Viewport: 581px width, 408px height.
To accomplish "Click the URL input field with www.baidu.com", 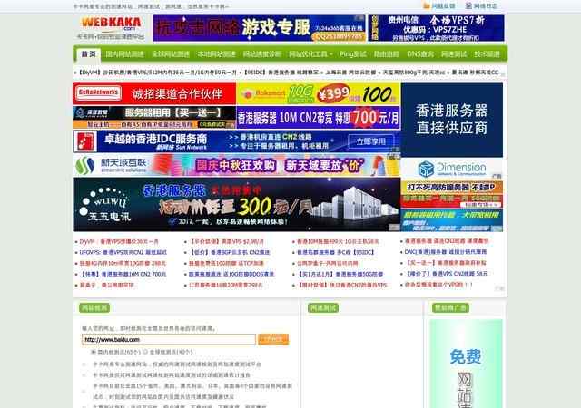I will (x=169, y=339).
